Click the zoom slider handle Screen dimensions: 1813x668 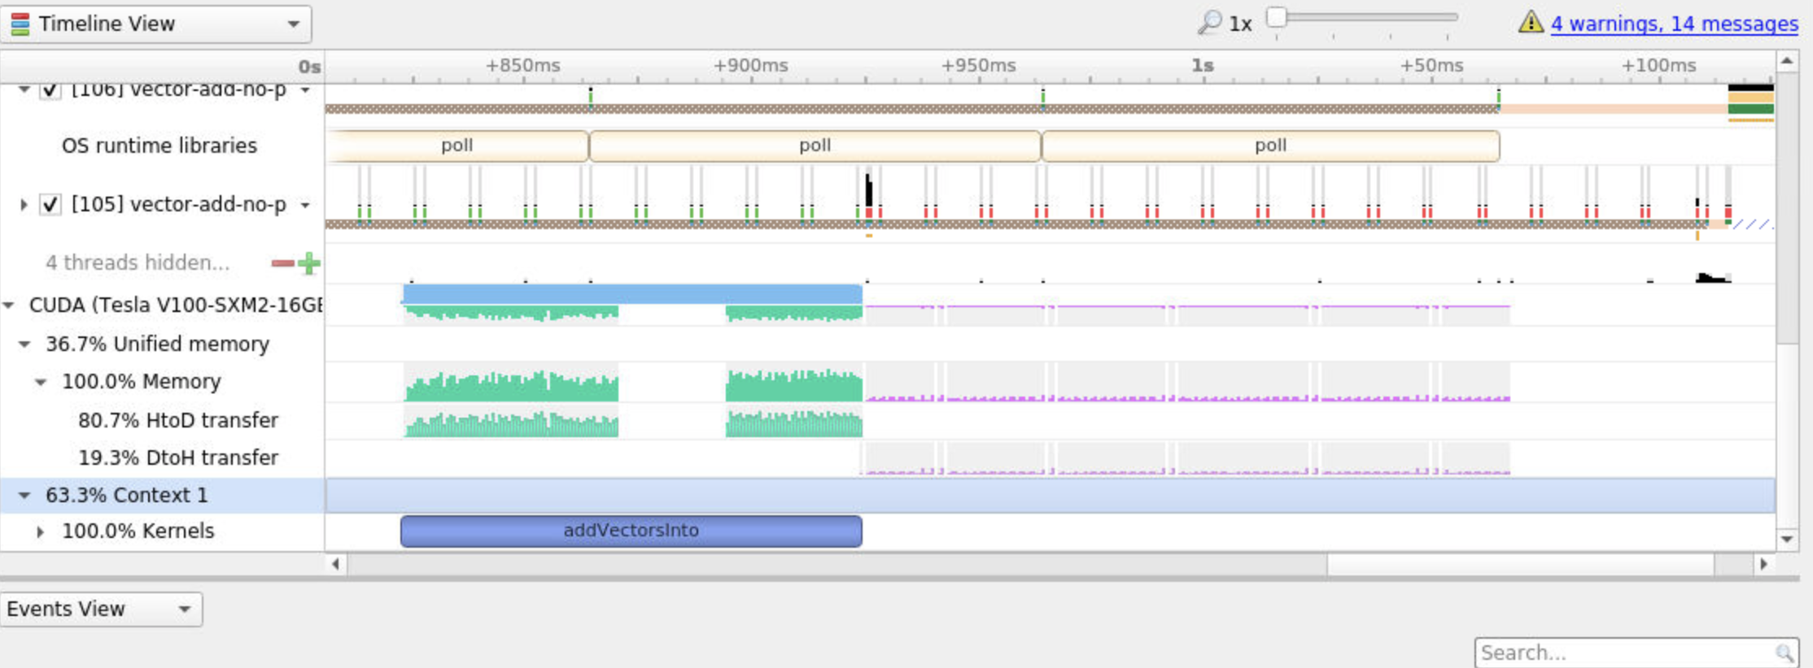pyautogui.click(x=1276, y=16)
